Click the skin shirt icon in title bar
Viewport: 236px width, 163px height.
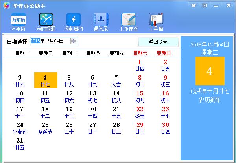point(194,5)
